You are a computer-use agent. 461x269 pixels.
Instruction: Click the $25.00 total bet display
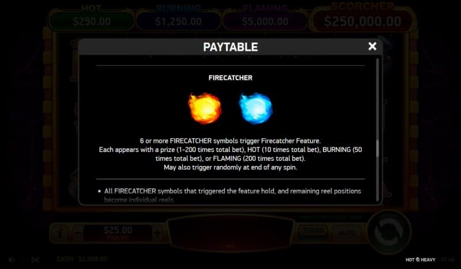pos(118,233)
